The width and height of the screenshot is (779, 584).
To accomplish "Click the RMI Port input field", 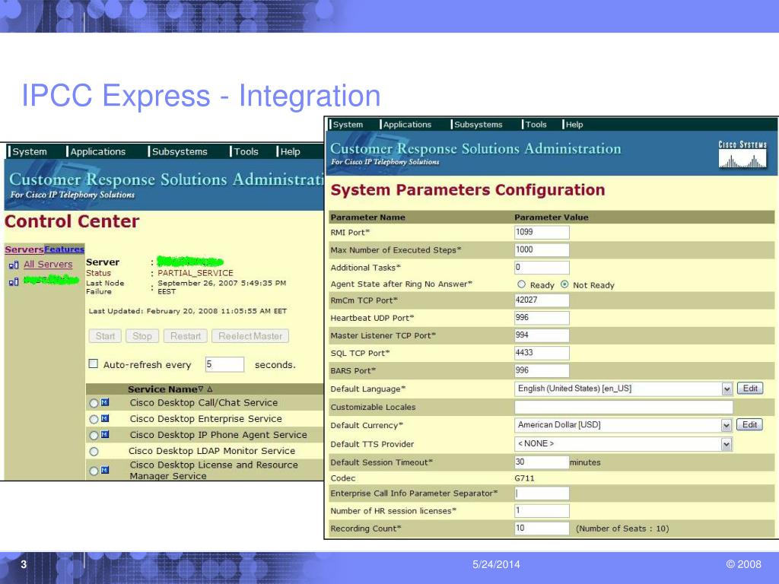I will [542, 232].
